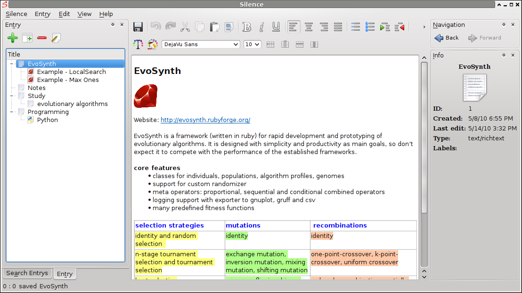Toggle bold formatting
522x293 pixels.
pos(247,27)
